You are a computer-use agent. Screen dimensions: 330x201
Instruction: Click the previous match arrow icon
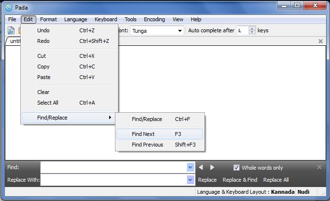coord(201,167)
